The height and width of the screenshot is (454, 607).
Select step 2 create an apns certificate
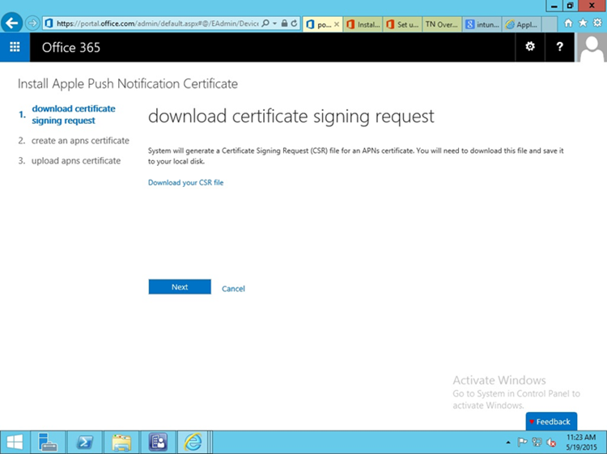point(74,141)
